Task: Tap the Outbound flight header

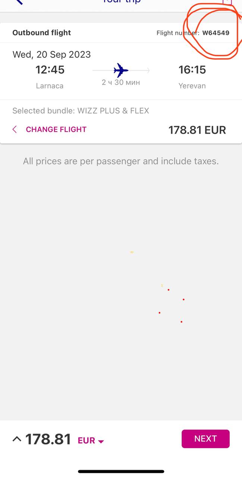Action: (42, 33)
